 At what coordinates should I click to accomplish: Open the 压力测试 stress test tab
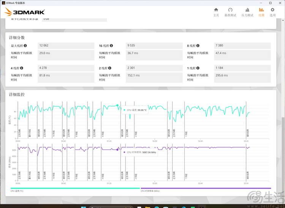click(x=247, y=12)
